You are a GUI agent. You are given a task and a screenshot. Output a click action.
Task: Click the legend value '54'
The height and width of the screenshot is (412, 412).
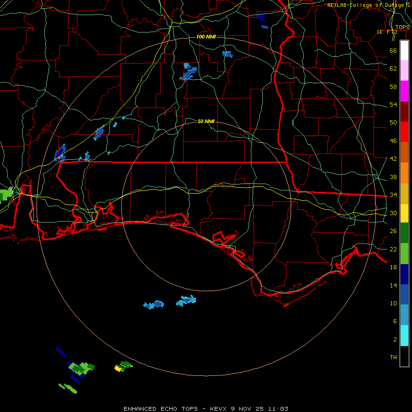pos(393,104)
